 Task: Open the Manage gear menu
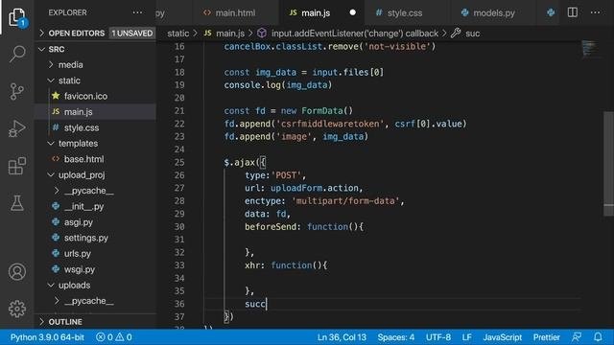click(x=17, y=309)
